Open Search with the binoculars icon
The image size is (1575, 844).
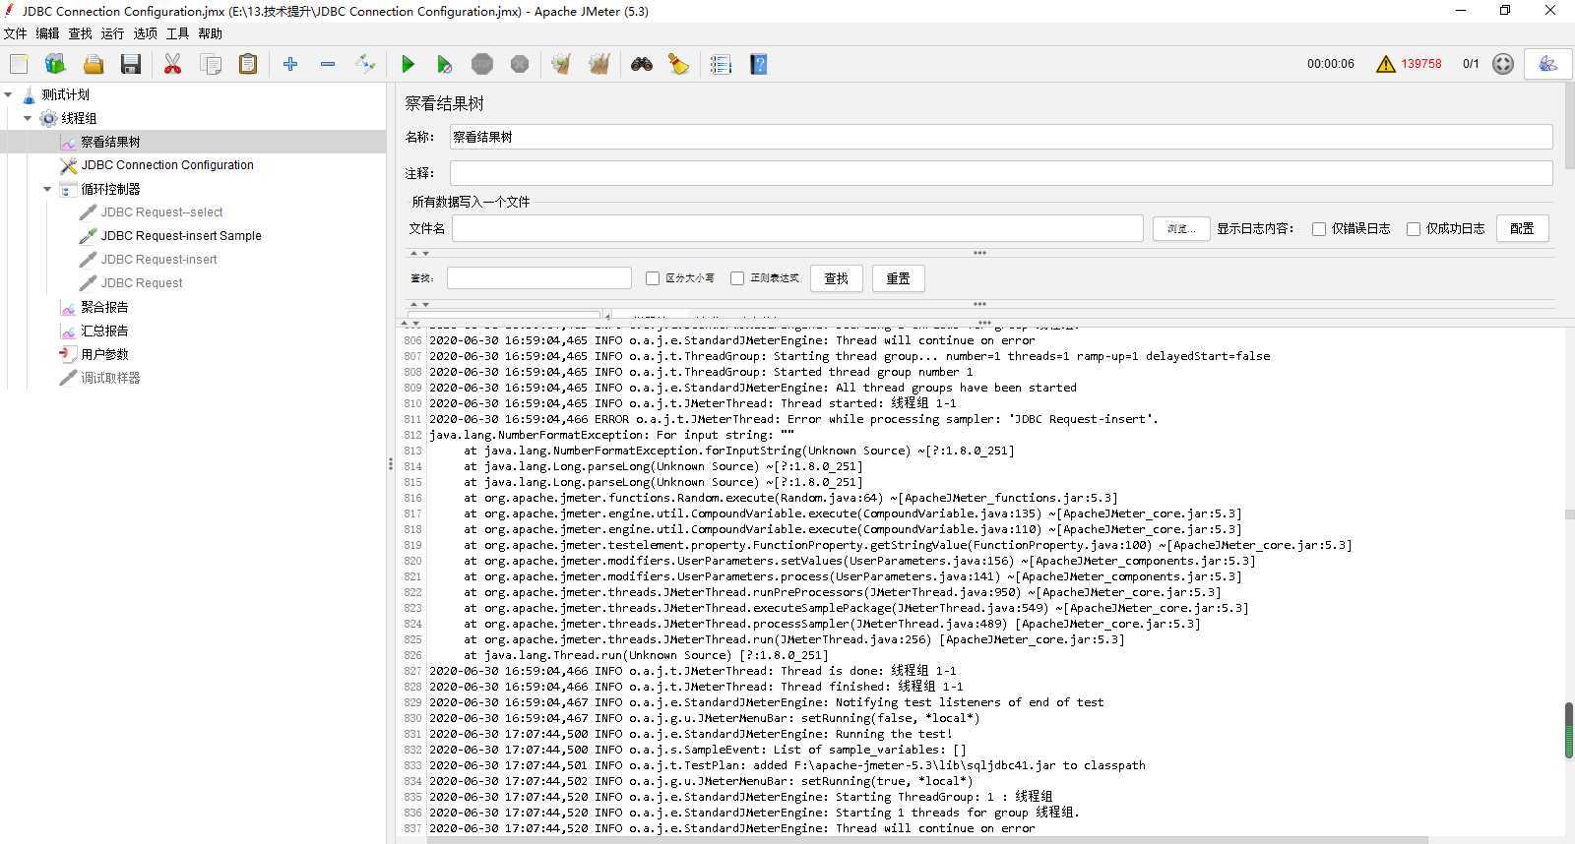tap(642, 64)
